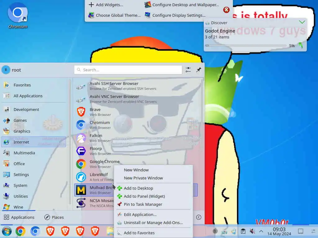Select the All Applications category
318x238 pixels.
(x=34, y=96)
